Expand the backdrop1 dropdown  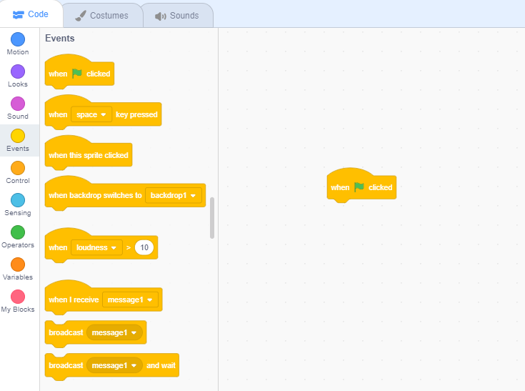tap(174, 195)
